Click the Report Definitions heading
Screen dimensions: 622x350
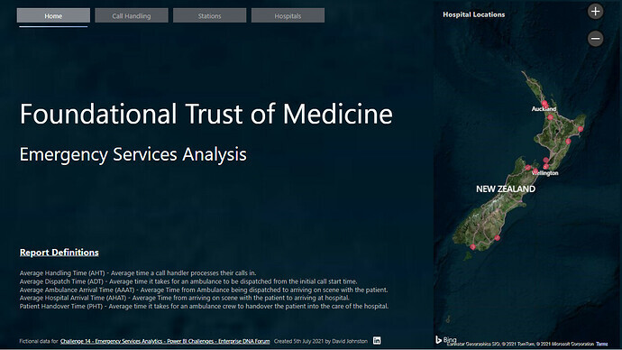(x=59, y=253)
